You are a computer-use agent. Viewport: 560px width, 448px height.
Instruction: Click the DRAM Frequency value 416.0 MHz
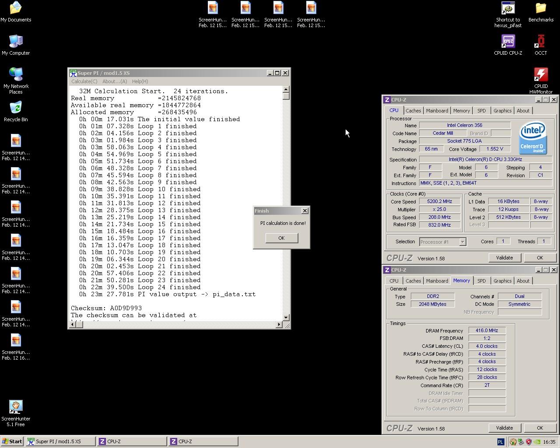tap(487, 331)
